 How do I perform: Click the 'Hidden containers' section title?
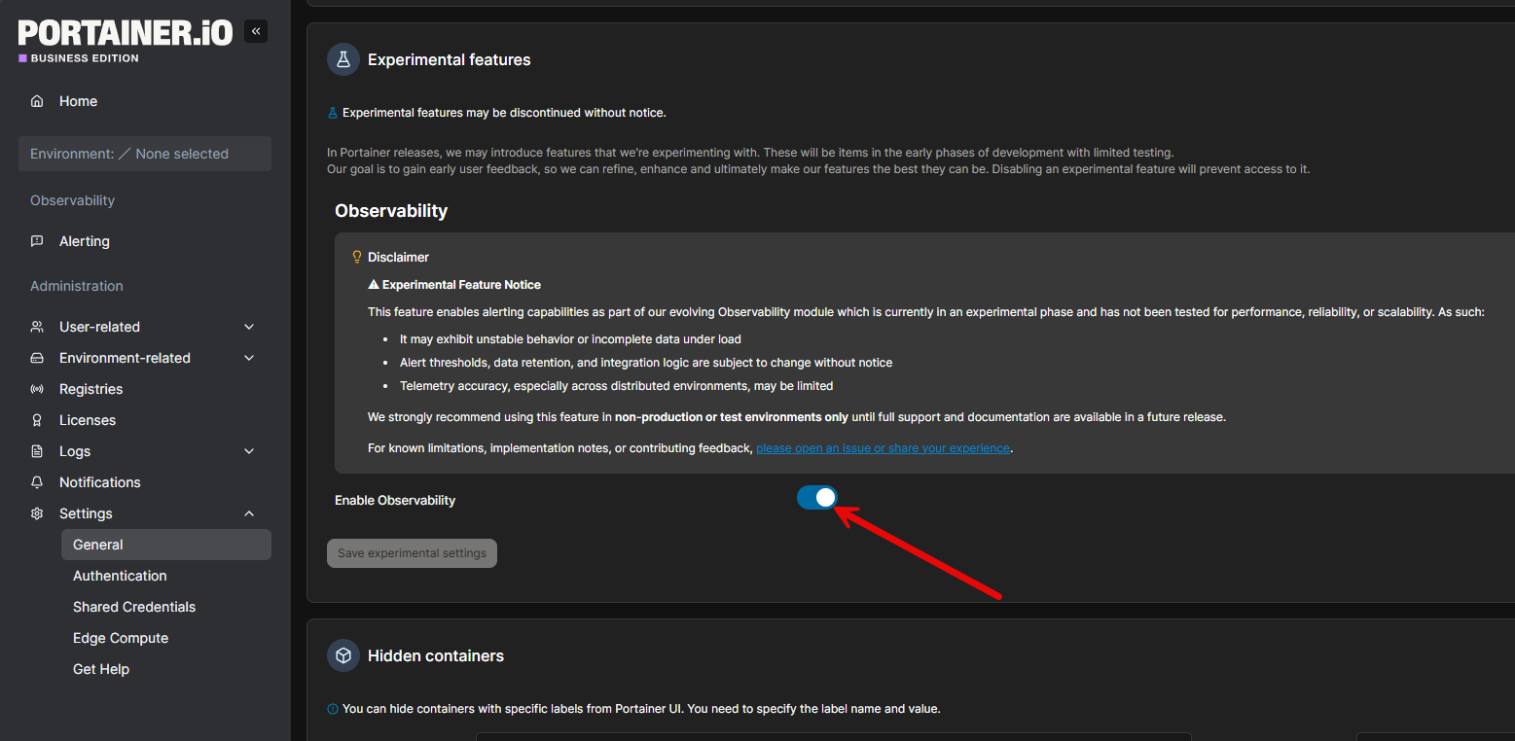pos(436,656)
